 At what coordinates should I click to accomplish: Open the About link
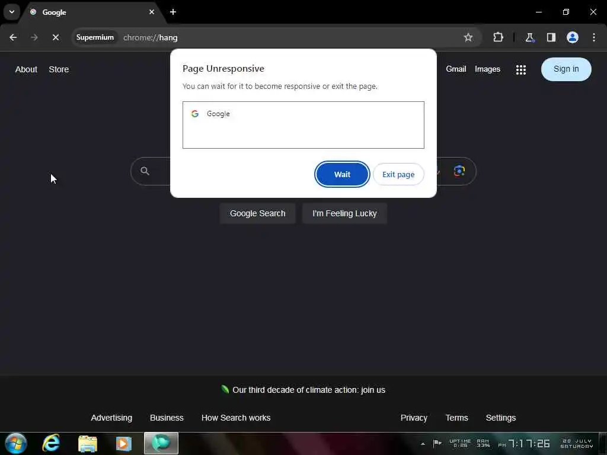click(26, 69)
